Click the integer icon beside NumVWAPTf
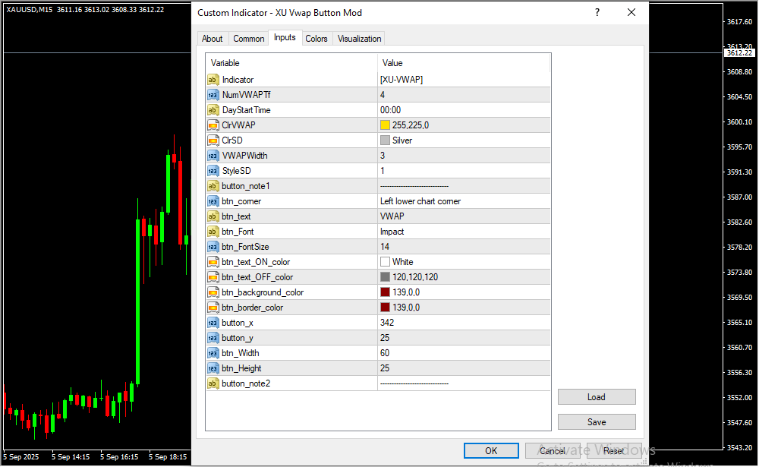The image size is (759, 467). tap(213, 95)
